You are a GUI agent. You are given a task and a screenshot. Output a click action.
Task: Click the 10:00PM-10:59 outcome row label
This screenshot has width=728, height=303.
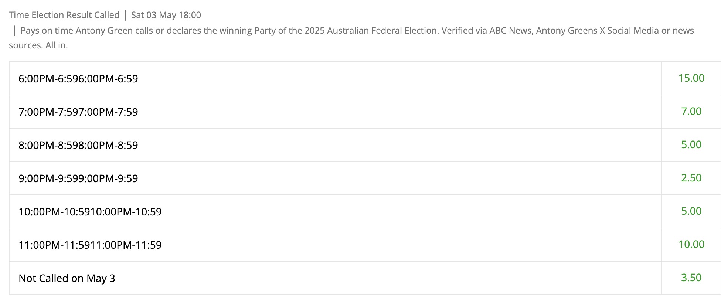(90, 212)
